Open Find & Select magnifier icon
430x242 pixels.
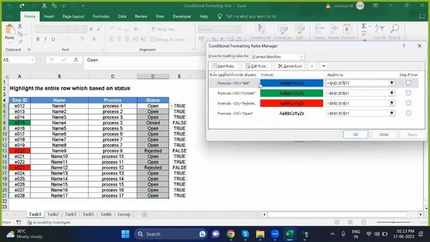tap(394, 28)
